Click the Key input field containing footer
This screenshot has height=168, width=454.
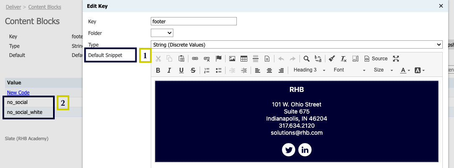pyautogui.click(x=193, y=21)
